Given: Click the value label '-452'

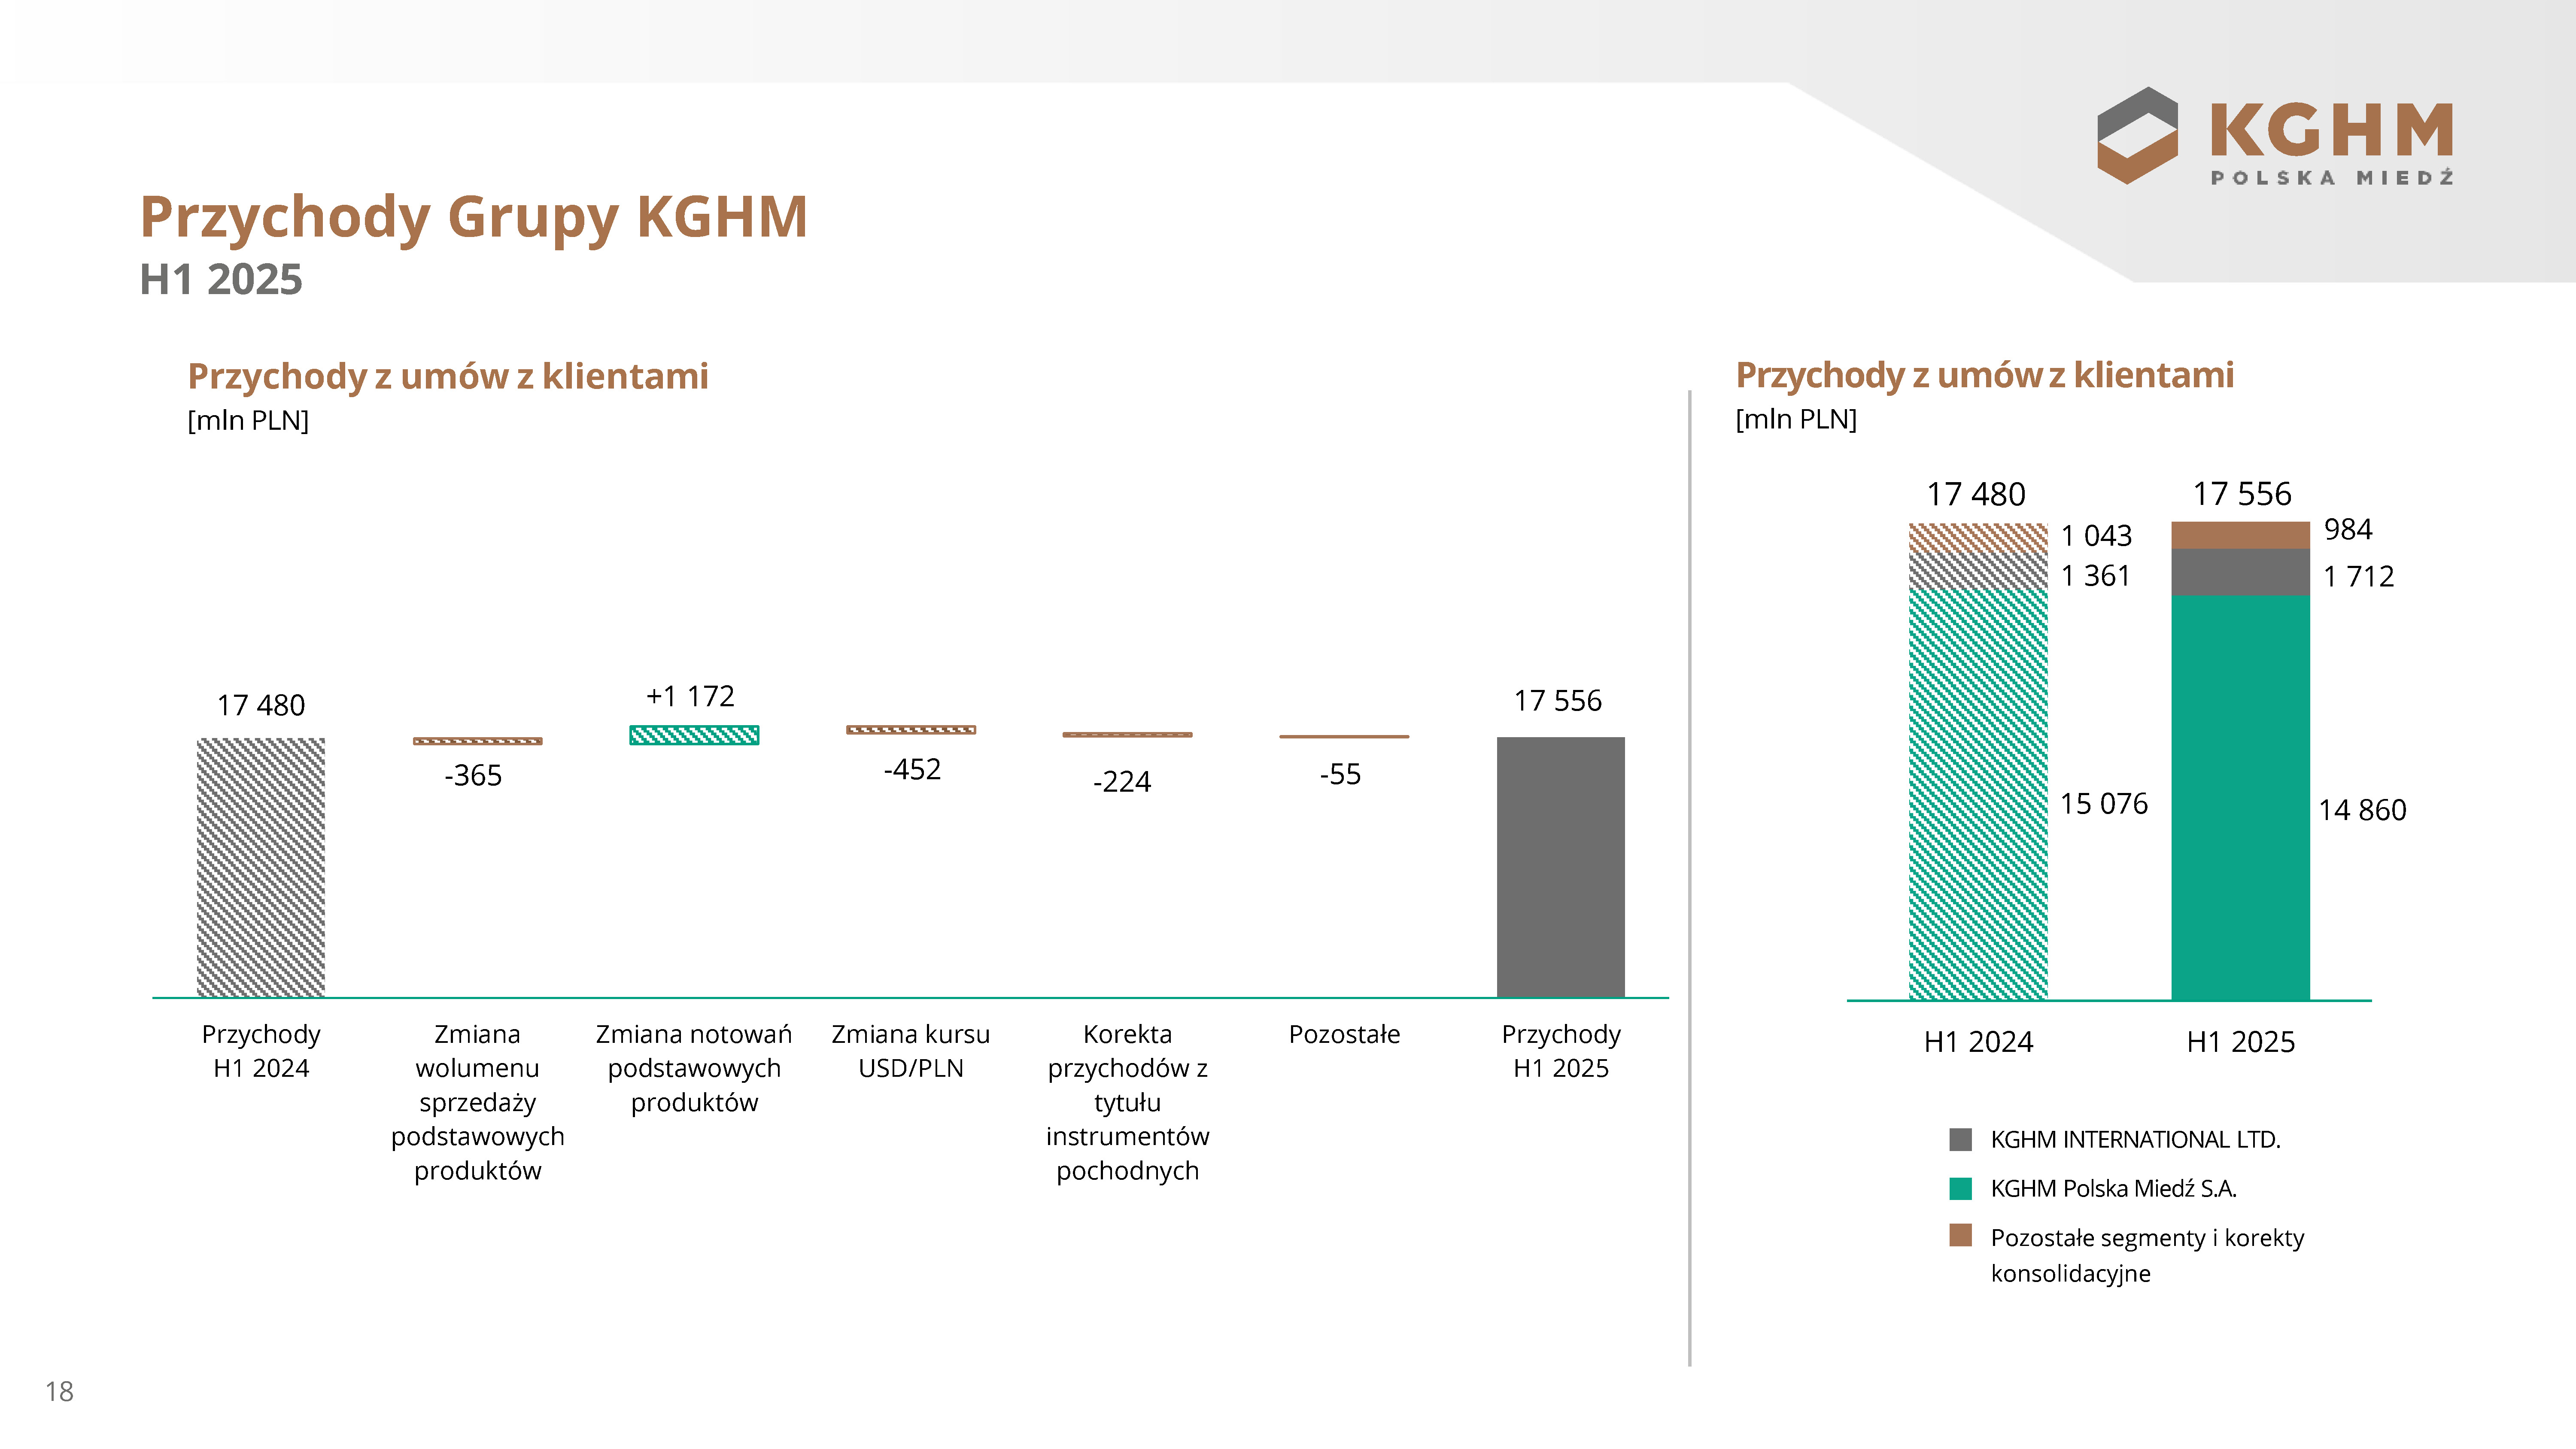Looking at the screenshot, I should coord(912,770).
